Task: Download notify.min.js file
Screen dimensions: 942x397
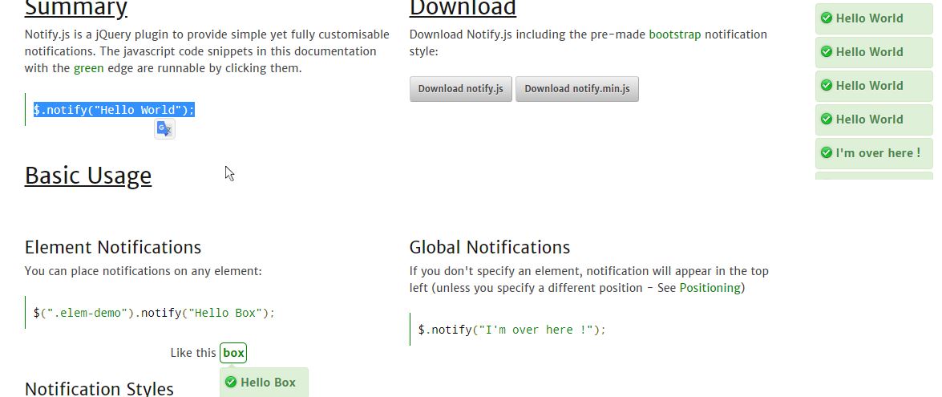Action: click(x=577, y=89)
